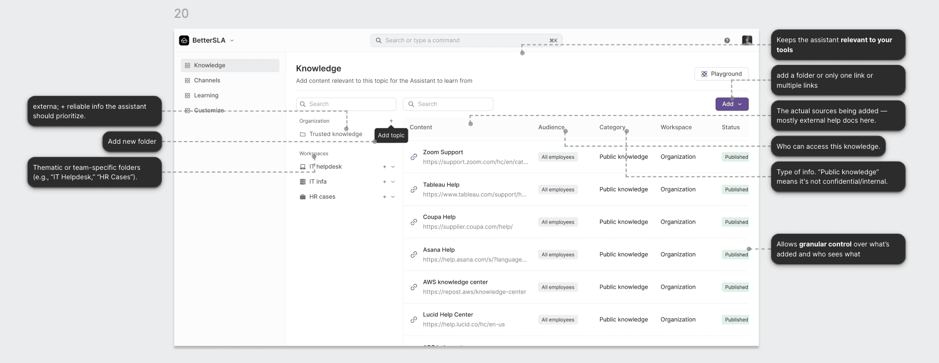Expand the IT infa chevron
This screenshot has height=363, width=939.
click(x=393, y=181)
